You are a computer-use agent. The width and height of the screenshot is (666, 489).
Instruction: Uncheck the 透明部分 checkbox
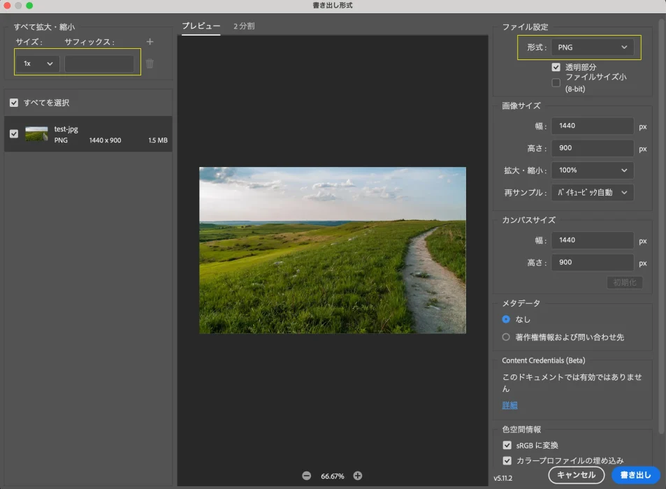coord(556,67)
